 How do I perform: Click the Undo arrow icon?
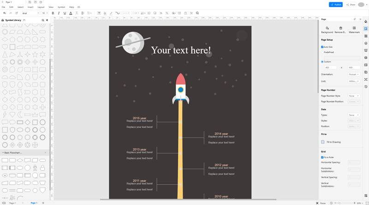[x=5, y=13]
